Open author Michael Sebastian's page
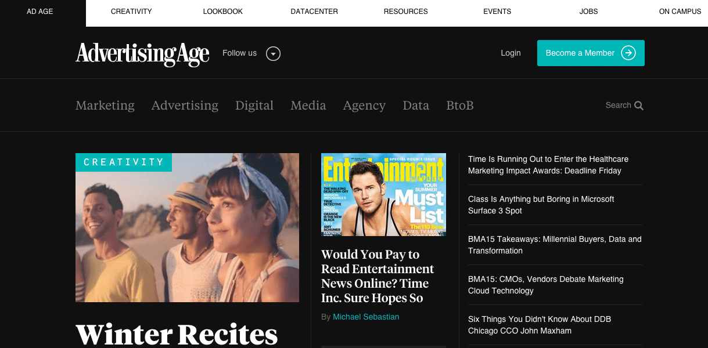Screen dimensions: 708x348 (x=366, y=317)
